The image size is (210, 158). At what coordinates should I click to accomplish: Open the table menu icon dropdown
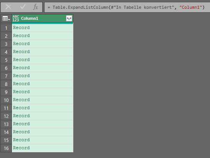coord(6,18)
